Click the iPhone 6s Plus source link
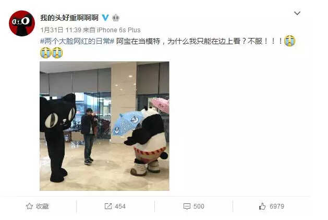Viewport: 328px width, 220px height. pos(119,30)
